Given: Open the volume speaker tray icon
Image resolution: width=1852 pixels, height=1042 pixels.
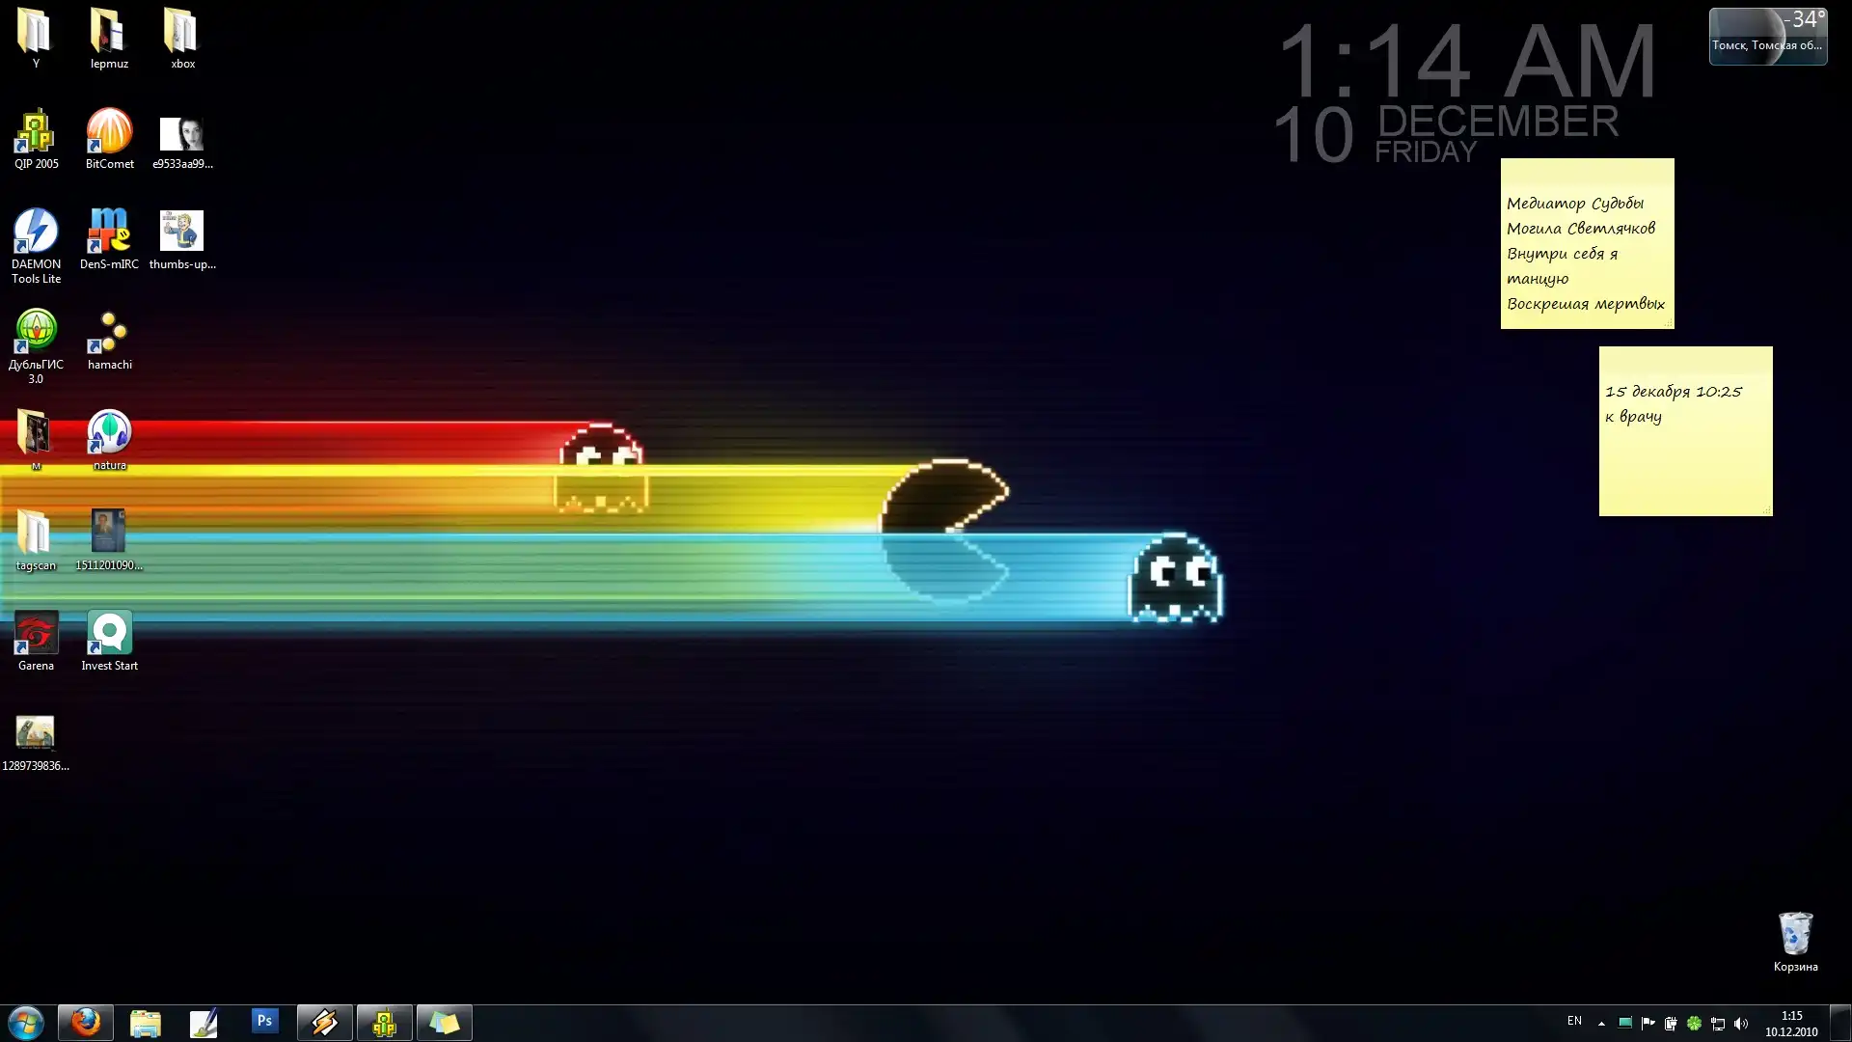Looking at the screenshot, I should pos(1741,1024).
